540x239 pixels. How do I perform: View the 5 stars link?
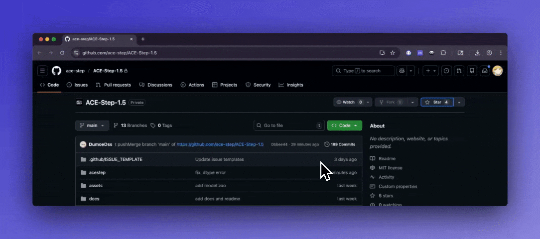(x=381, y=196)
